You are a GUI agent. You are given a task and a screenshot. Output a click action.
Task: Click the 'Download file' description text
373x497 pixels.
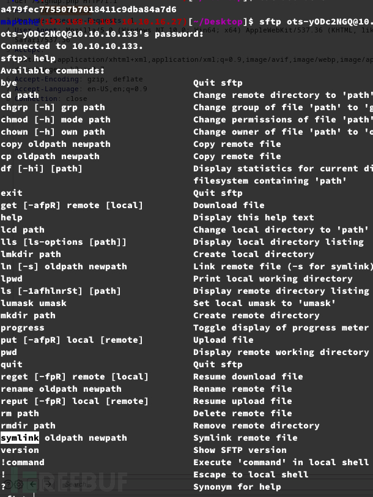point(229,205)
